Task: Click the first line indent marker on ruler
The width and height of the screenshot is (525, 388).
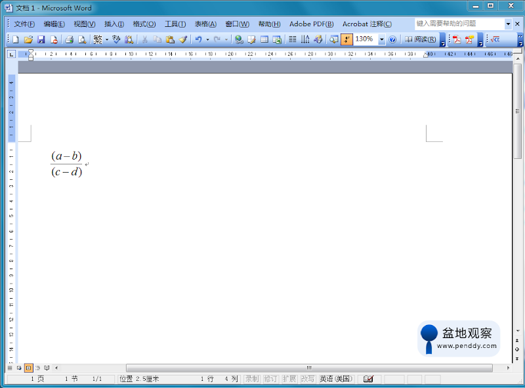Action: click(x=31, y=51)
